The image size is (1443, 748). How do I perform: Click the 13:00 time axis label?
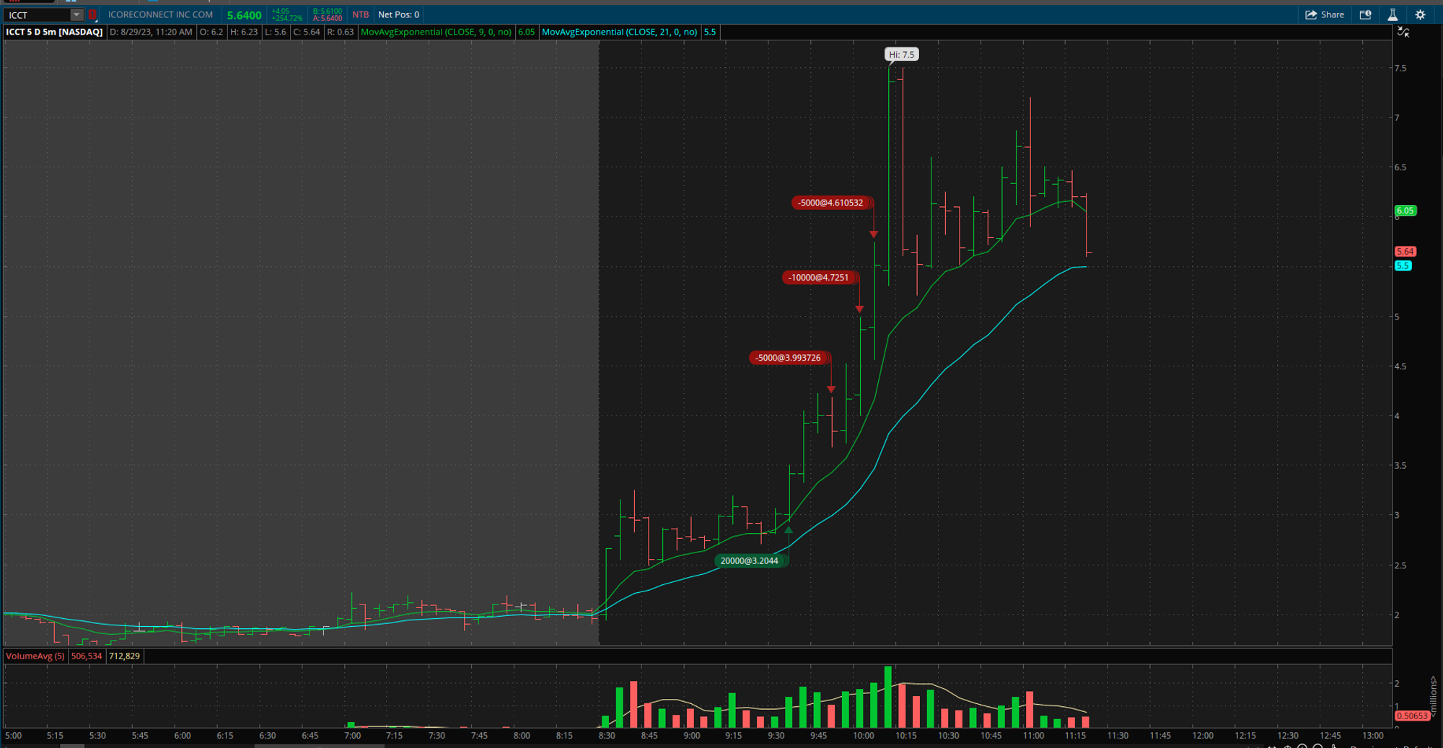coord(1373,736)
